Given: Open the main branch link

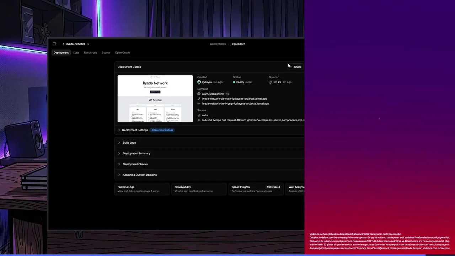Looking at the screenshot, I should [x=205, y=115].
